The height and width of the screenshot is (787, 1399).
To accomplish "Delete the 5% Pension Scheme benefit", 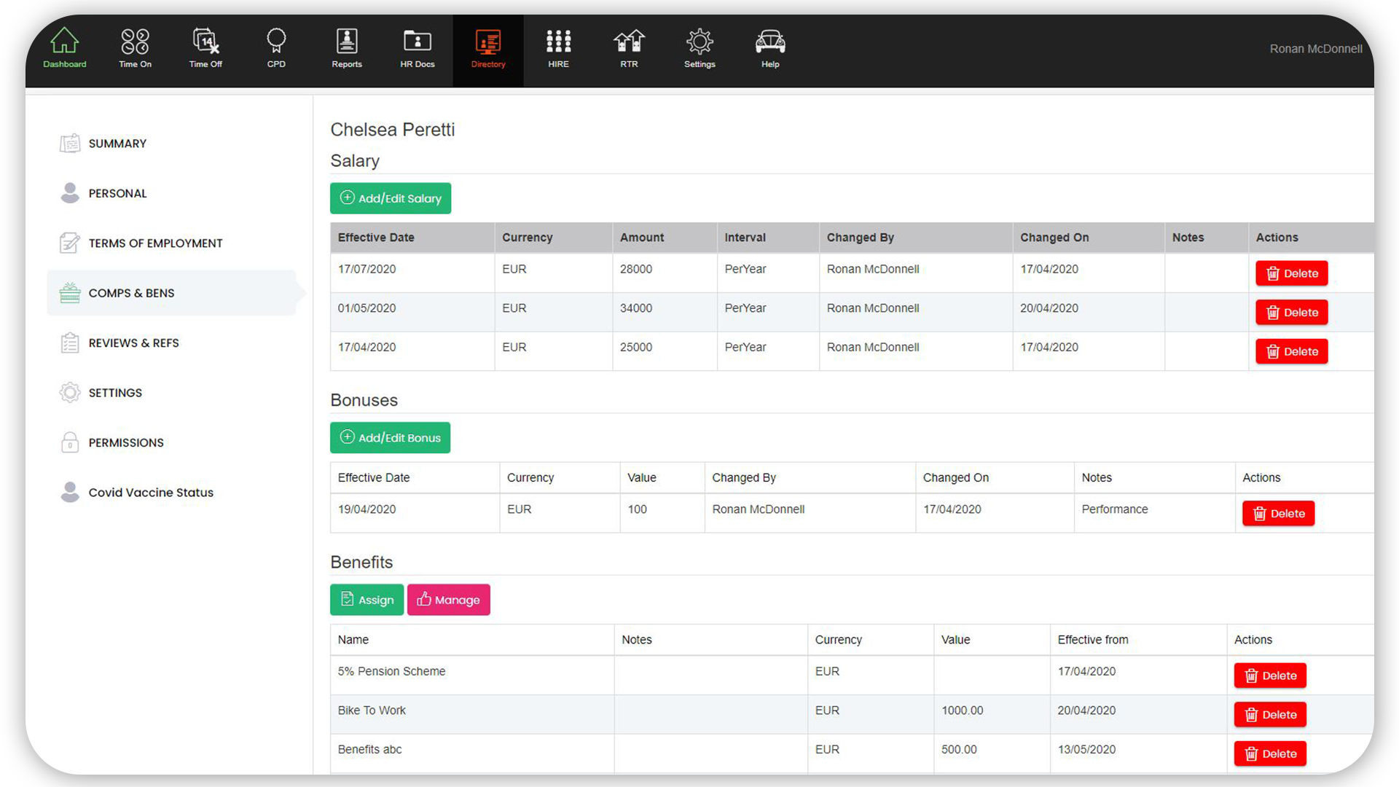I will coord(1270,676).
